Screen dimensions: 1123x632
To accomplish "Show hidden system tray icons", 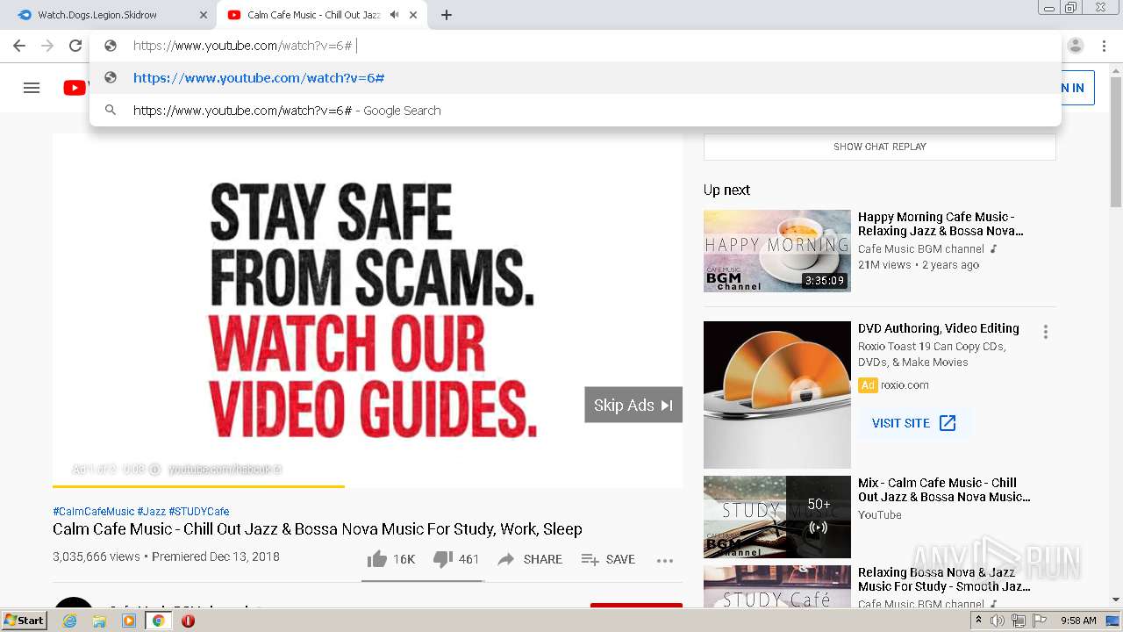I will click(978, 621).
